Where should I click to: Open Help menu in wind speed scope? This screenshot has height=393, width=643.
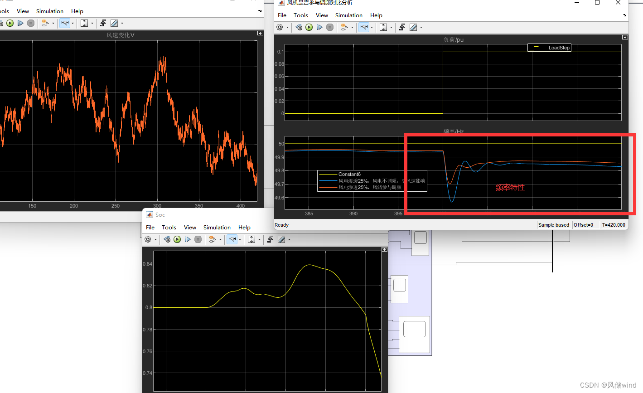coord(77,11)
